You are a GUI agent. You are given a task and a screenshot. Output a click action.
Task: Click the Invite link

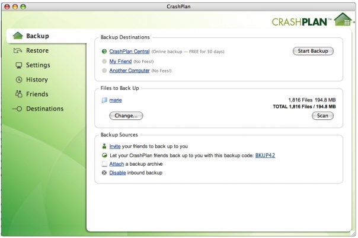115,147
